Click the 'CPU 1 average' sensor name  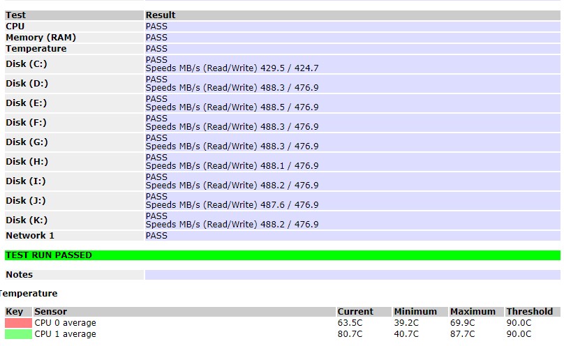pos(66,334)
